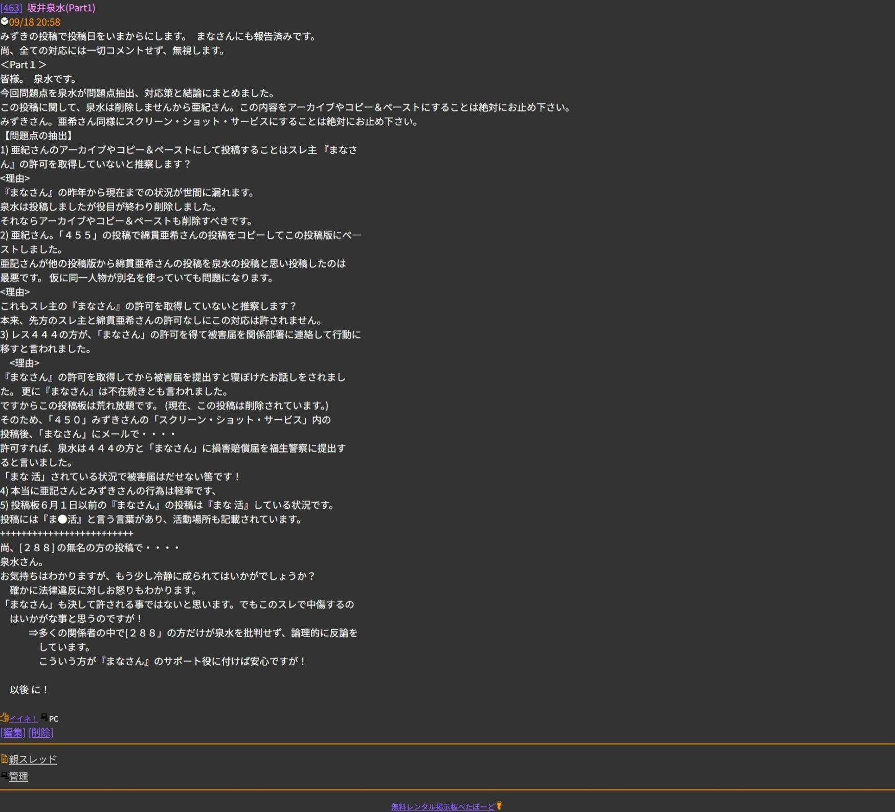
Task: Click the thumbs-up icon next to イイネ！
Action: tap(5, 717)
